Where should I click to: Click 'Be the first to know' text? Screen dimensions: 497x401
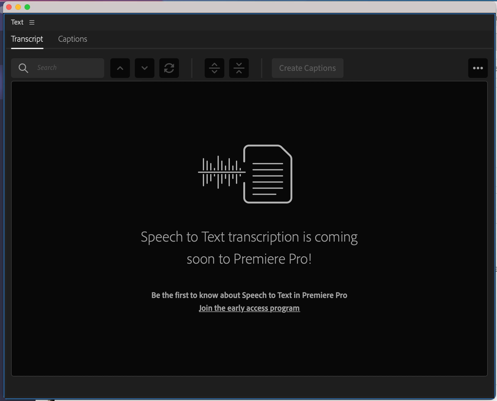249,295
